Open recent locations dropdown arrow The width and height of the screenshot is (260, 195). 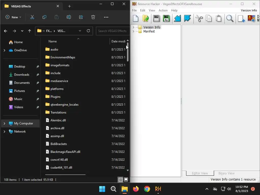[22, 31]
